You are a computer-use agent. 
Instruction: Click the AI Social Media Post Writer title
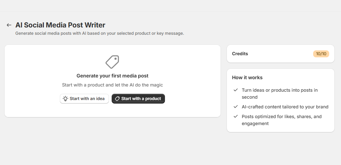tap(60, 25)
